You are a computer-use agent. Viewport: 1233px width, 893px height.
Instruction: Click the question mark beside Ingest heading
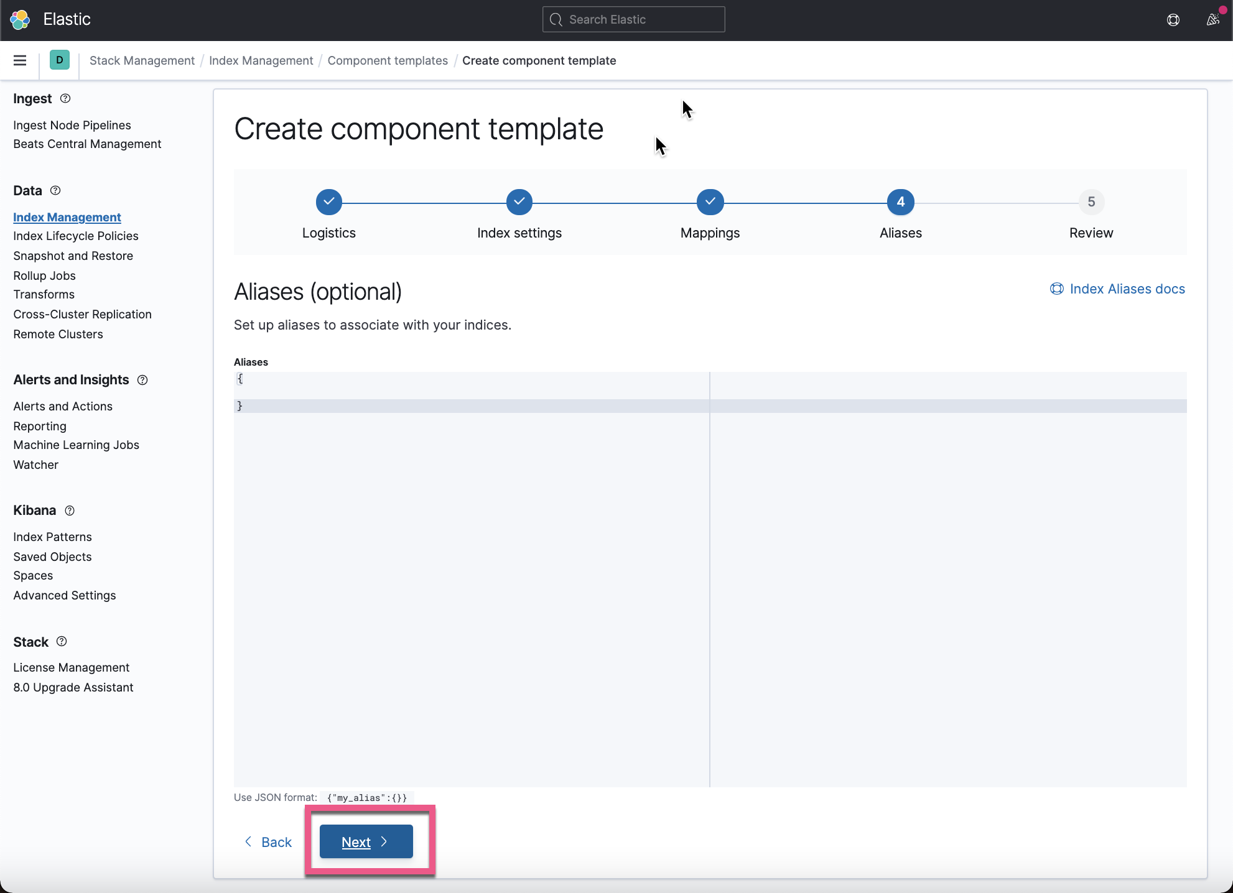click(65, 98)
